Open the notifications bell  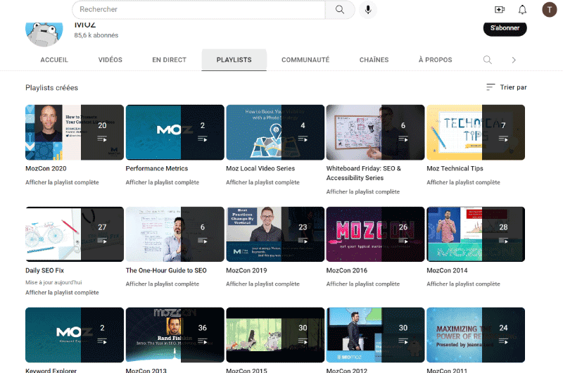[522, 10]
